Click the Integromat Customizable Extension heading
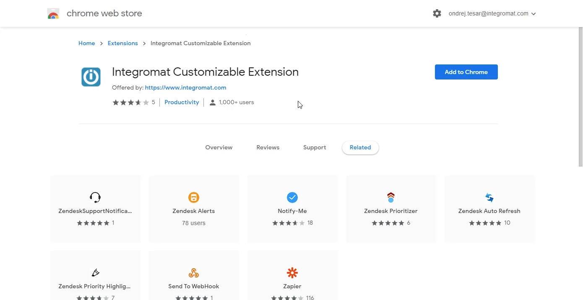 (x=205, y=72)
